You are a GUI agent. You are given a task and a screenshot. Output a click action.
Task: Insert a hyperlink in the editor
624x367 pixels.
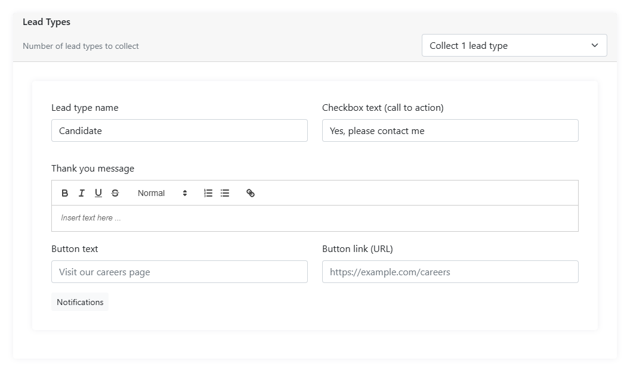click(x=251, y=193)
